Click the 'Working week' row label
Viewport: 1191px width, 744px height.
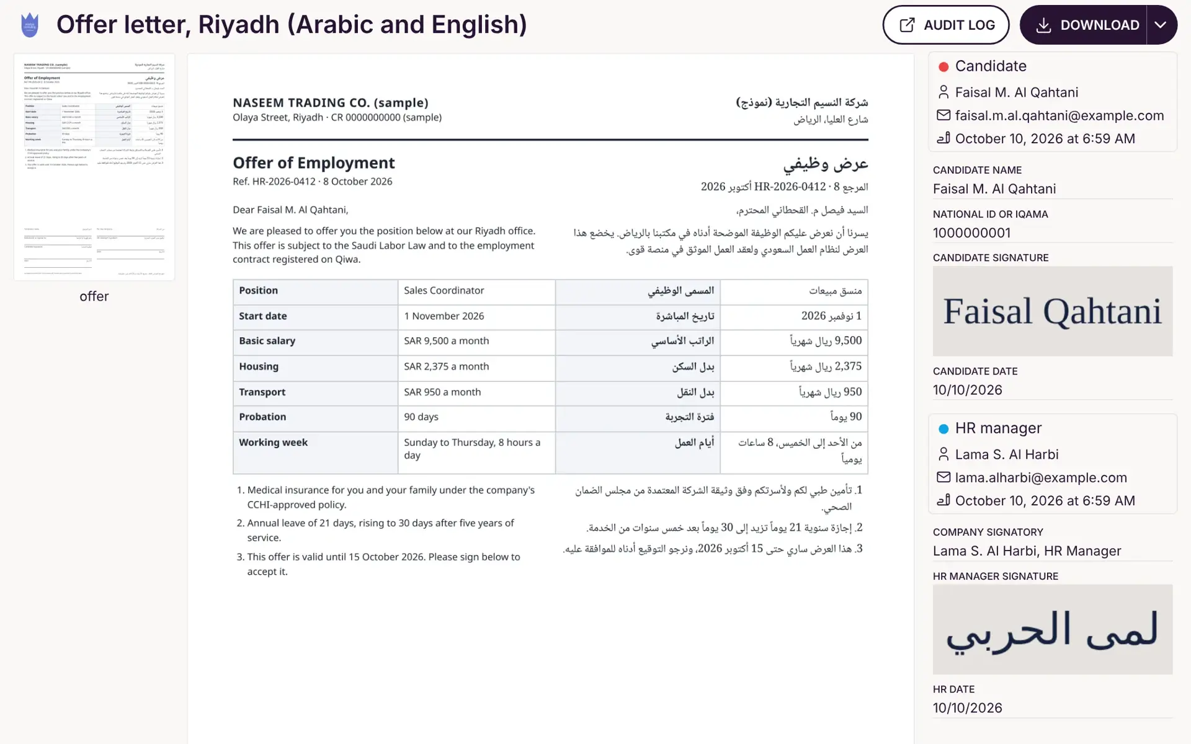tap(274, 443)
